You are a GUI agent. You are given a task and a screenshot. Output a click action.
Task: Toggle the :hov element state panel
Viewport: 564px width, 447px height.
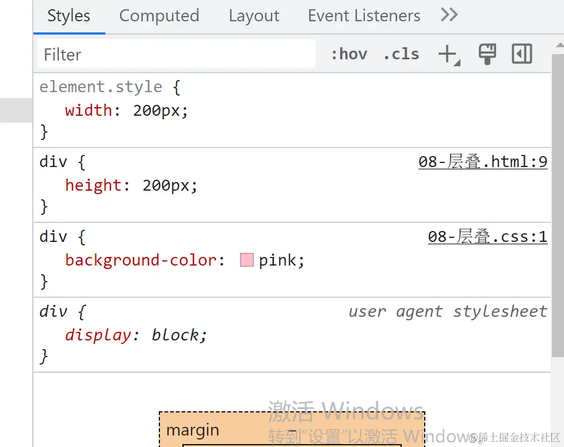[349, 54]
